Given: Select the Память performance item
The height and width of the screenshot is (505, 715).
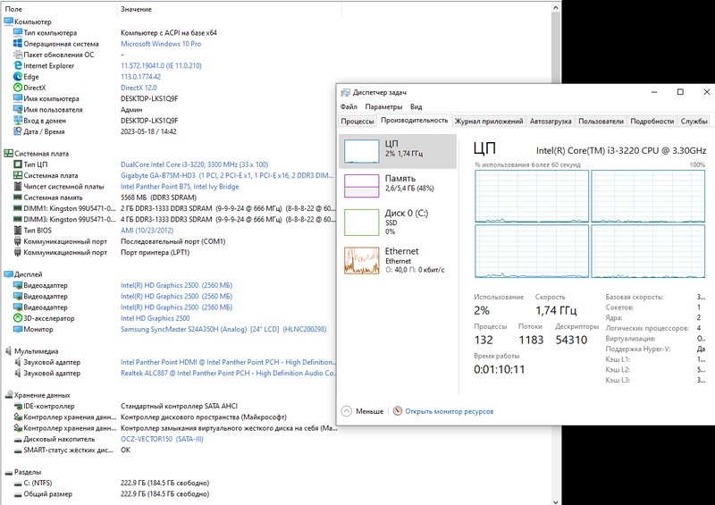Looking at the screenshot, I should [x=398, y=186].
